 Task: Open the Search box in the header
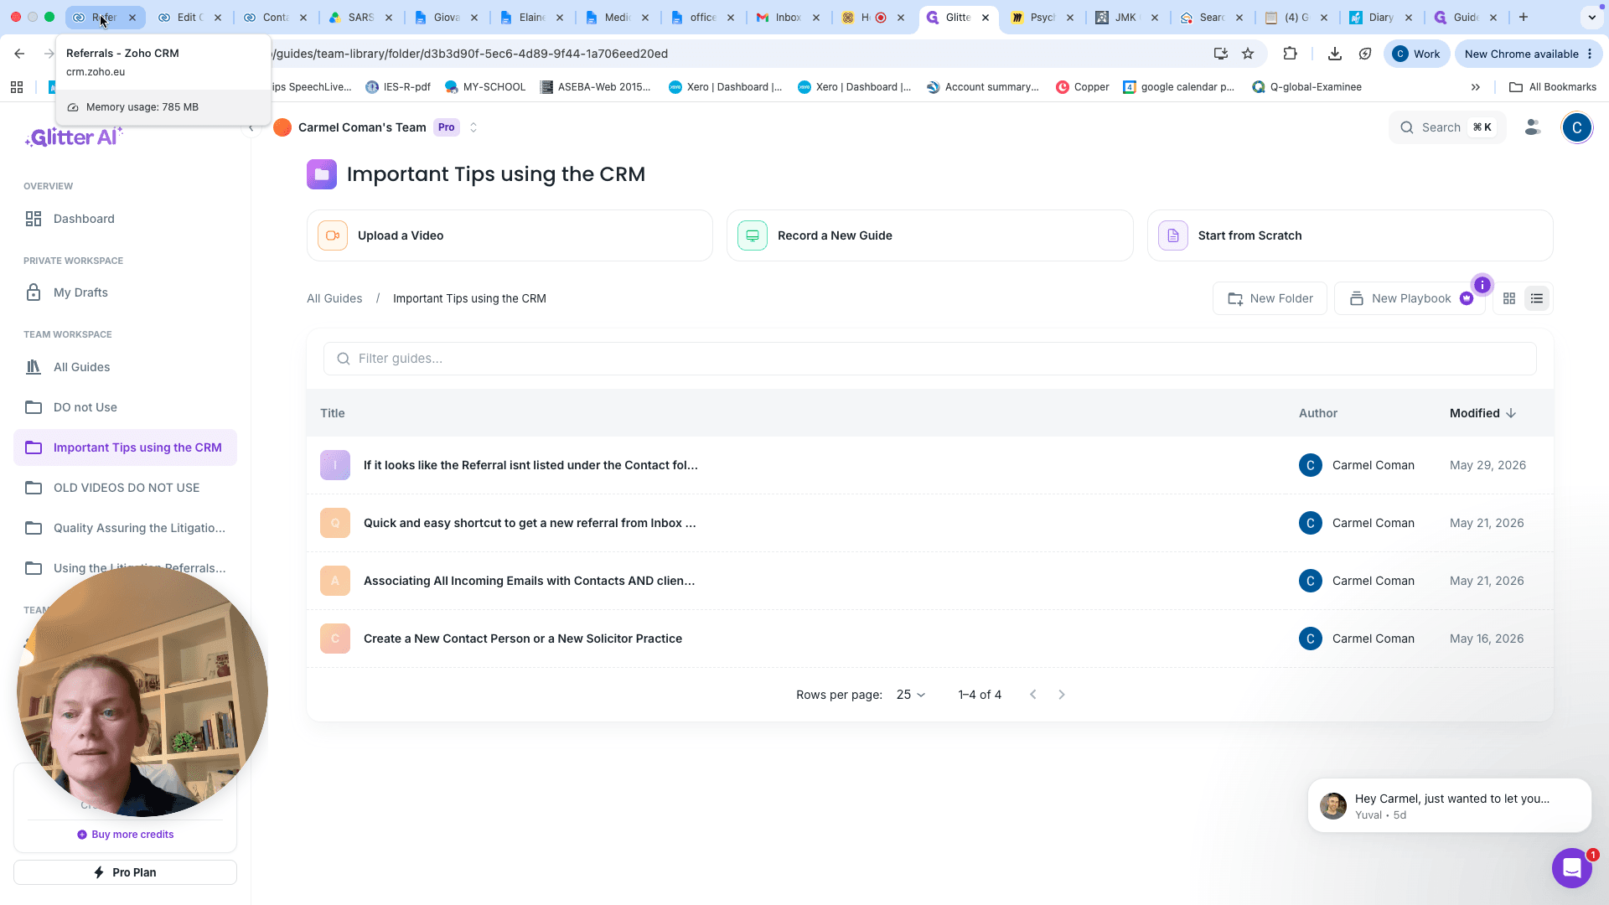point(1447,127)
